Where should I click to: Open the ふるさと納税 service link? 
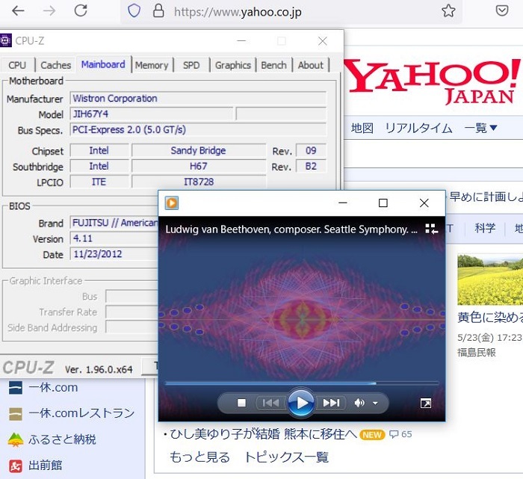point(62,439)
